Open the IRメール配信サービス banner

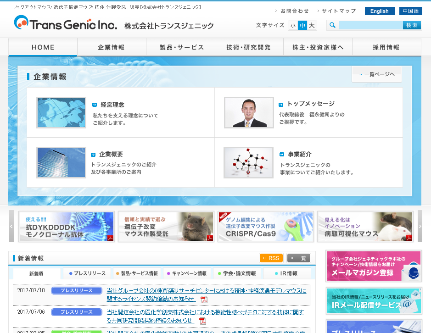click(x=374, y=301)
